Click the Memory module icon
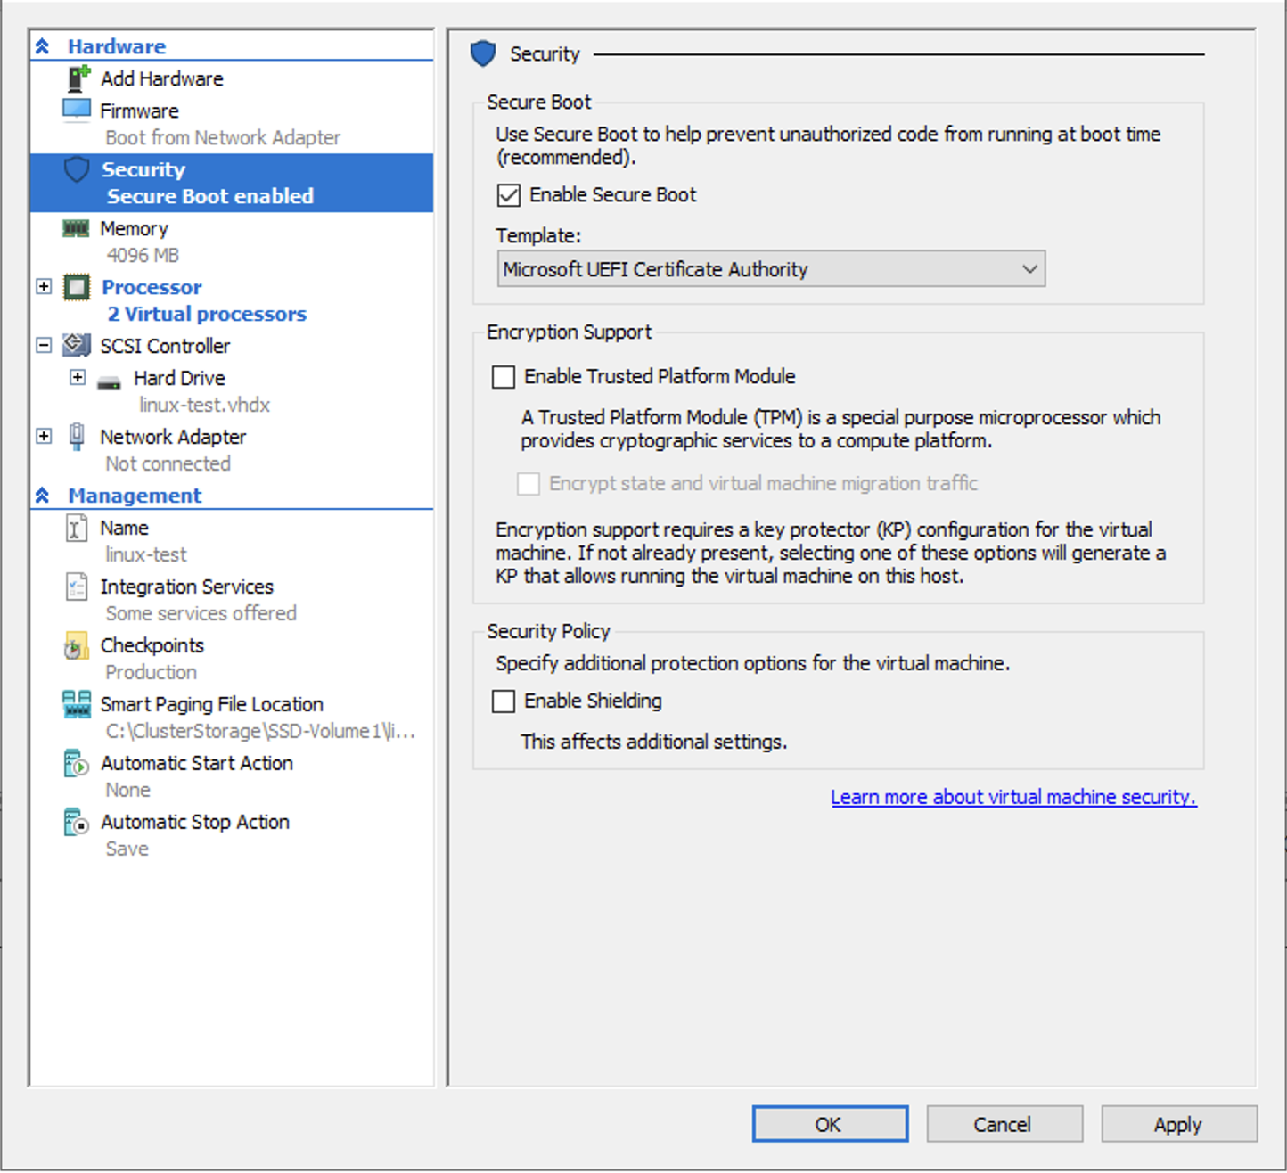The height and width of the screenshot is (1173, 1287). pos(76,228)
